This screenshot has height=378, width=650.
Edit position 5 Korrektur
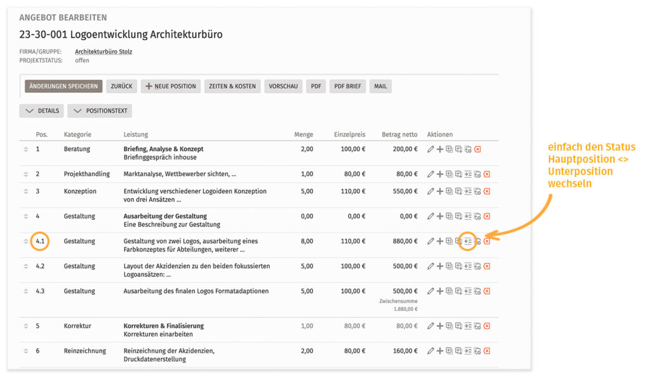coord(430,326)
